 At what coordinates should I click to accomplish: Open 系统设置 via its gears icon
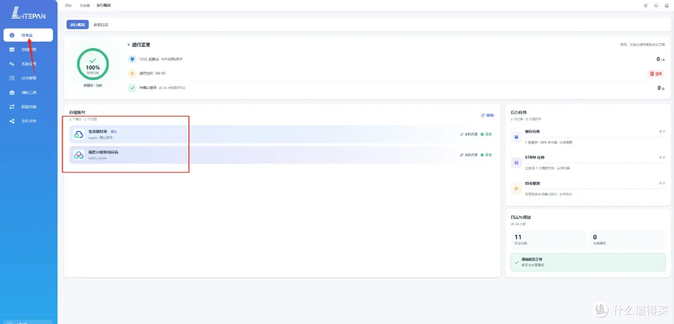[x=12, y=64]
